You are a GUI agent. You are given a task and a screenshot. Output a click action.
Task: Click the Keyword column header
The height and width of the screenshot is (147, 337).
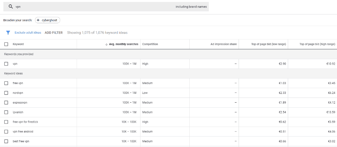[18, 44]
